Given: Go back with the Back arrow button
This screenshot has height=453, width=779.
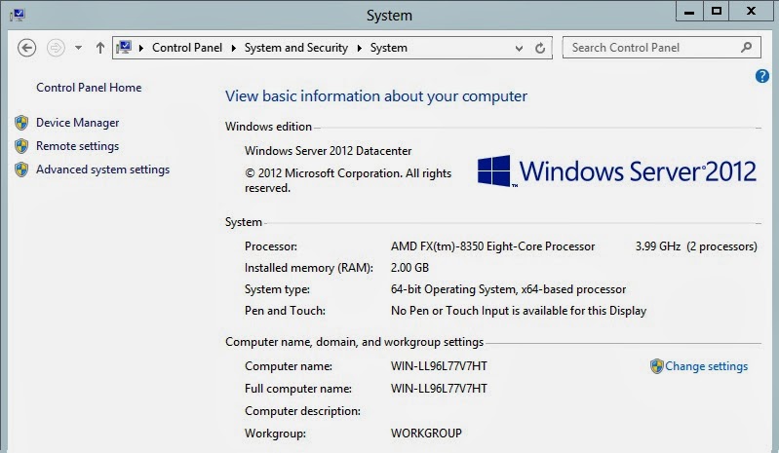Looking at the screenshot, I should (27, 48).
